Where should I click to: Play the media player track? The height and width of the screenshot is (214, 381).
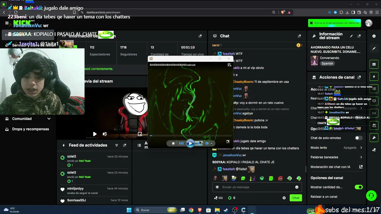coord(190,144)
